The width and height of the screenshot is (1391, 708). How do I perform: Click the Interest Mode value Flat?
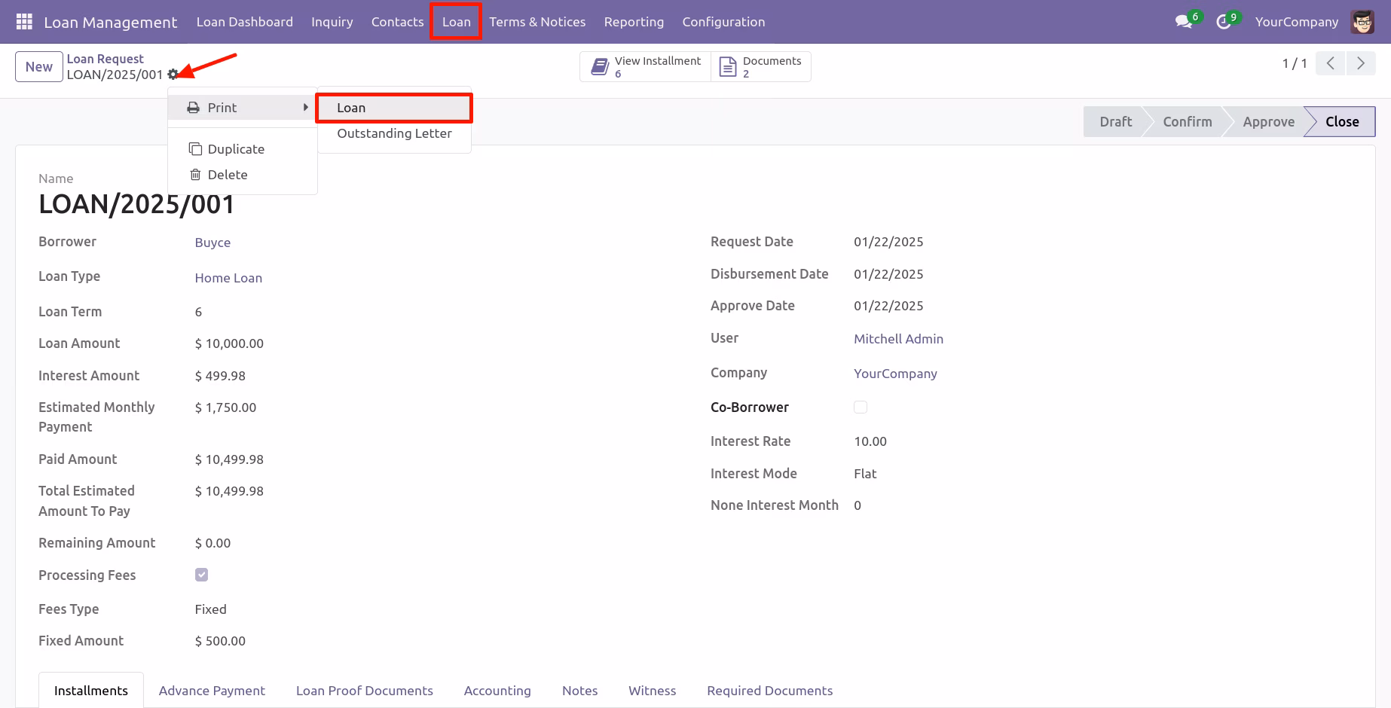coord(865,474)
